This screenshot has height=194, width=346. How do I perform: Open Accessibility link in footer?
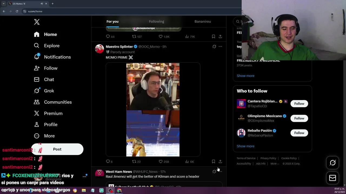(244, 164)
